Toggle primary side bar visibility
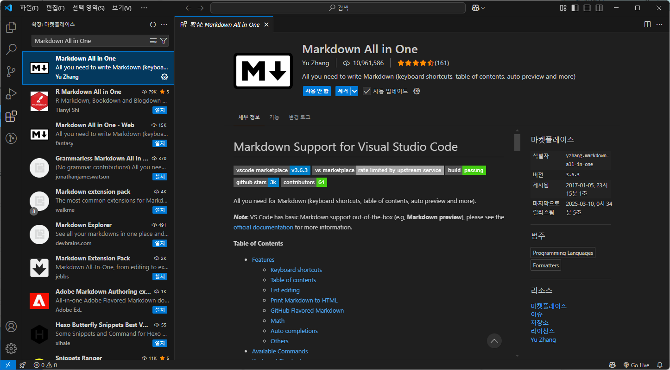The height and width of the screenshot is (370, 670). 575,8
